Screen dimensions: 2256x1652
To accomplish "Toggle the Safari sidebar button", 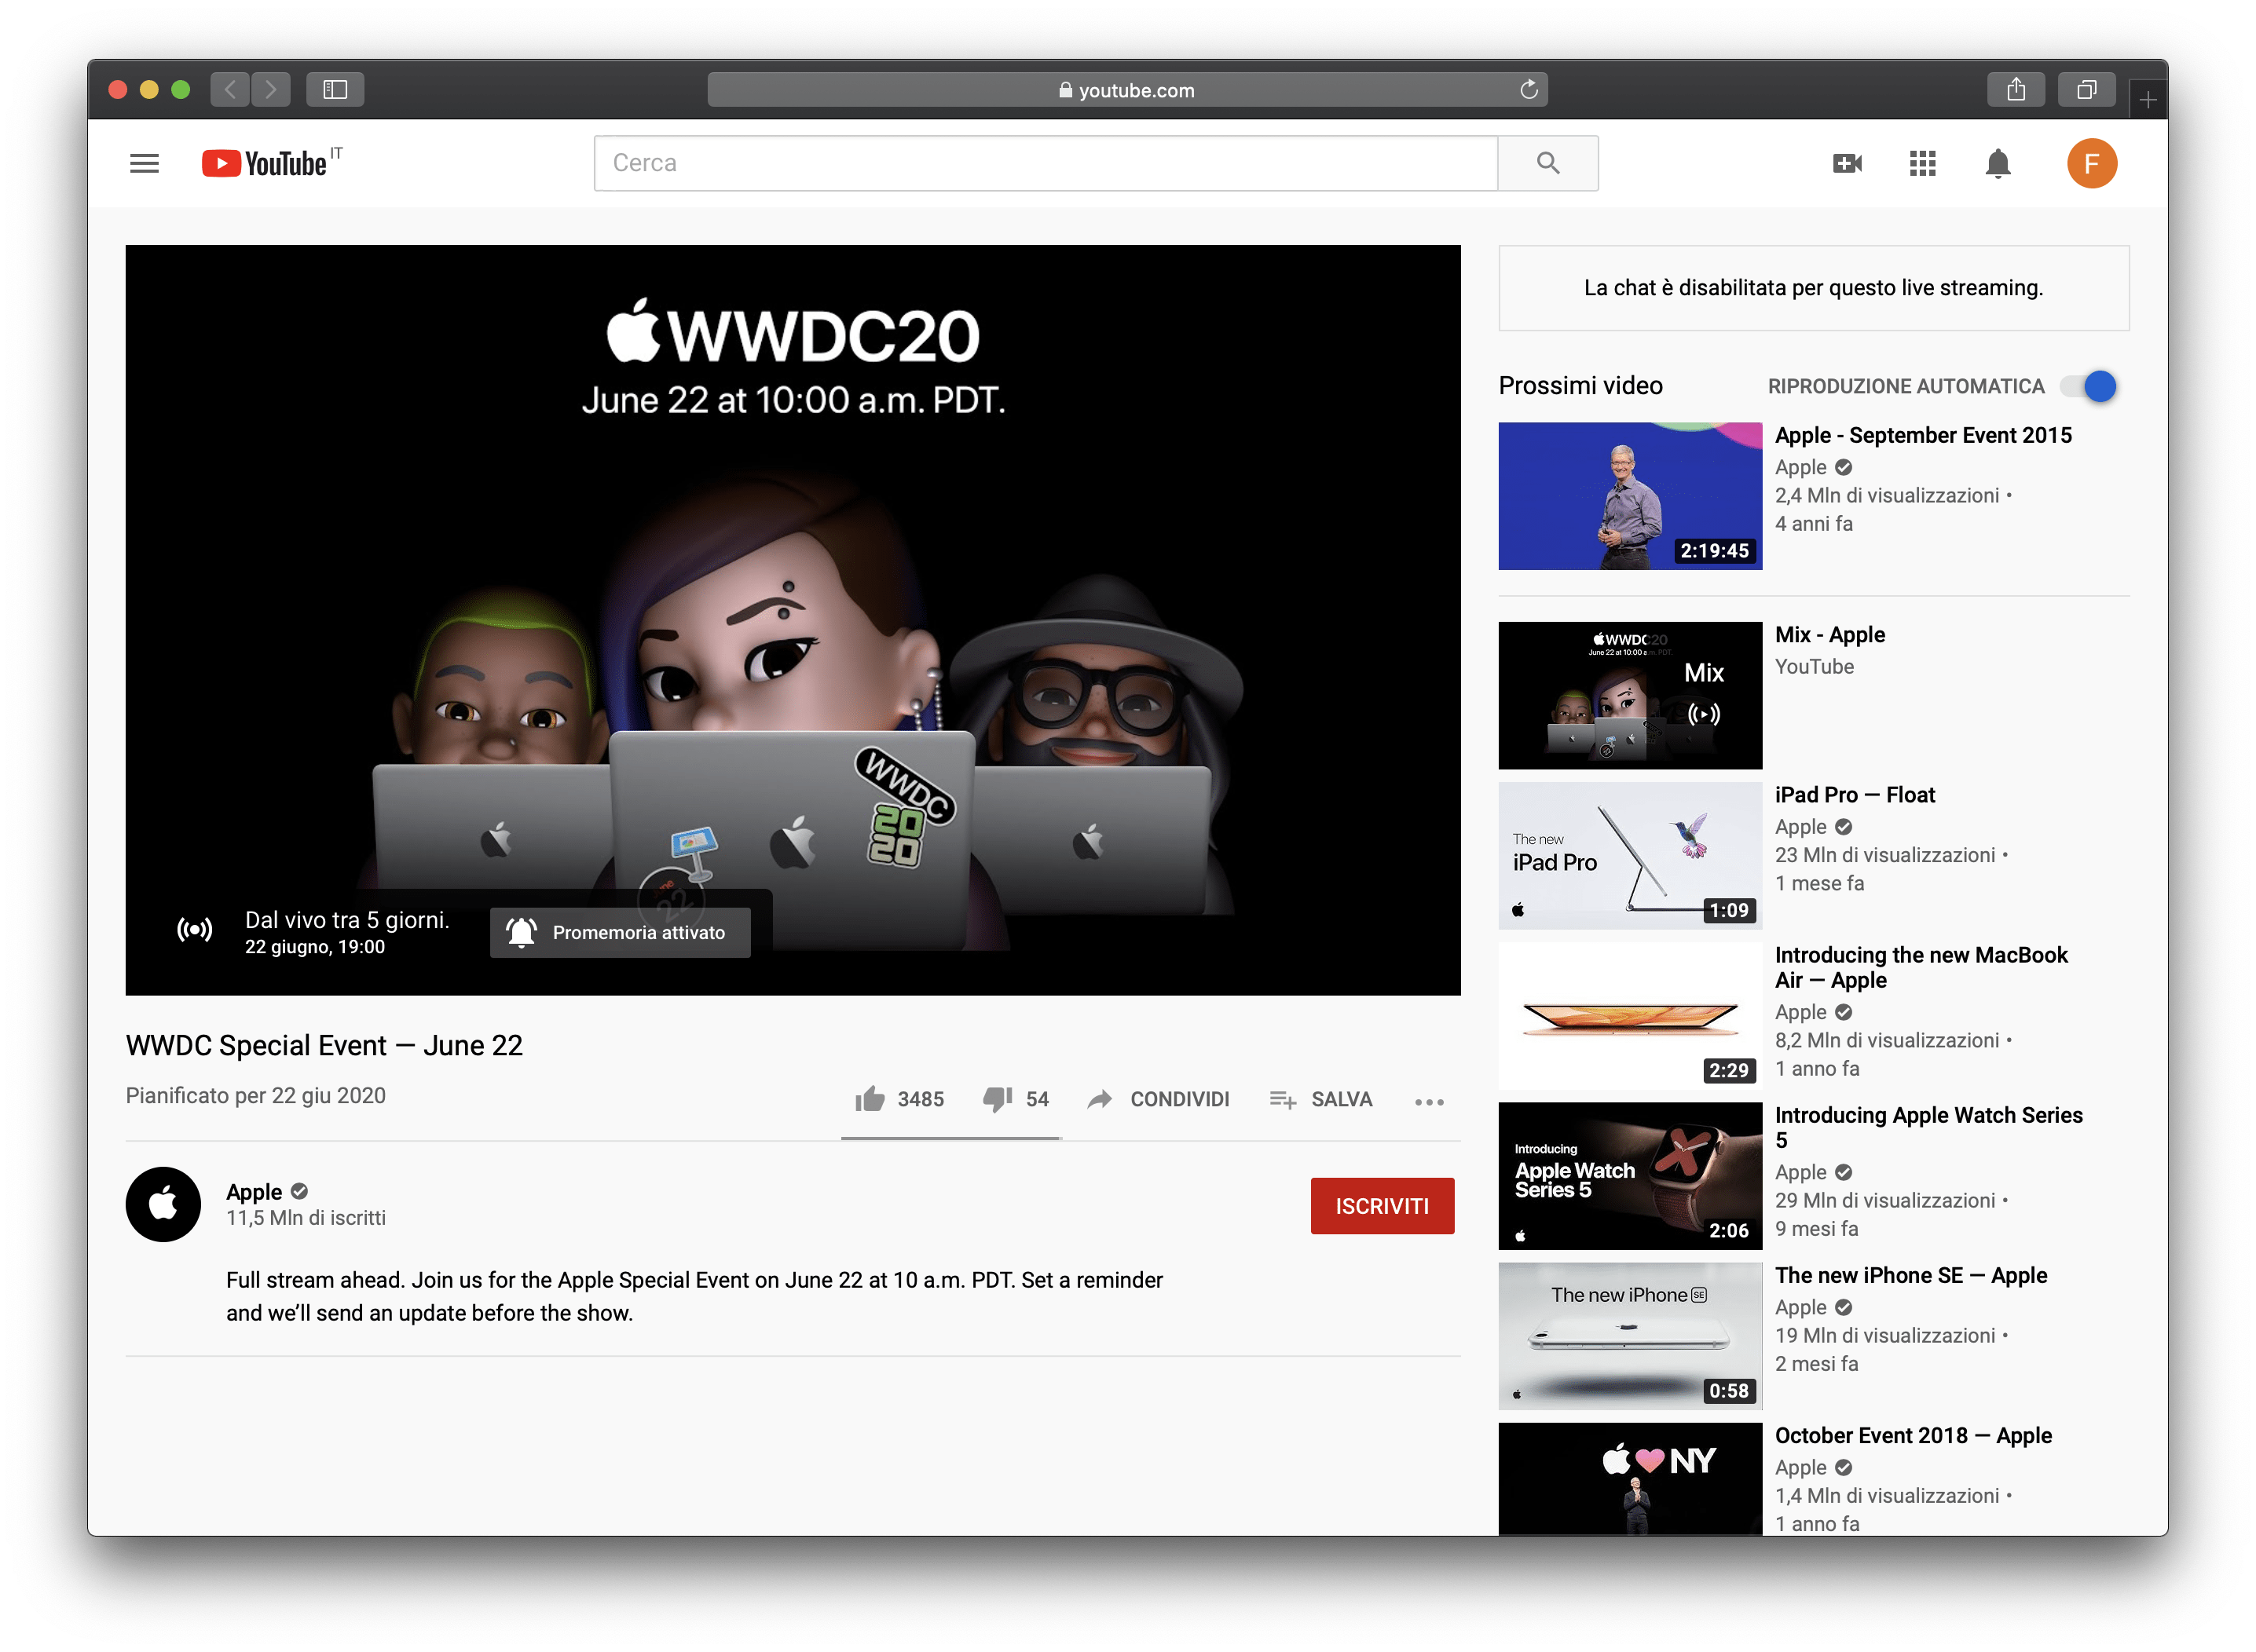I will tap(335, 90).
